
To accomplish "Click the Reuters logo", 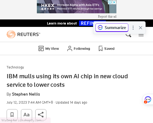I will coord(23,34).
